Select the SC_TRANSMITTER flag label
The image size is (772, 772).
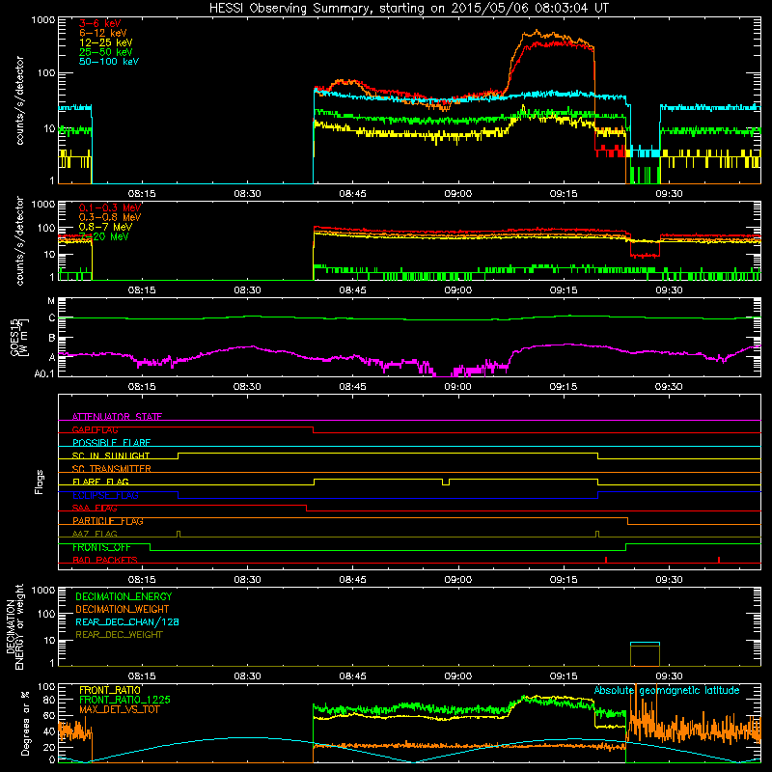tap(112, 469)
